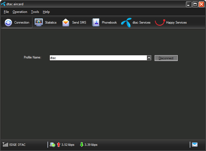The image size is (206, 151).
Task: Click the Profile Name label
Action: [x=32, y=57]
